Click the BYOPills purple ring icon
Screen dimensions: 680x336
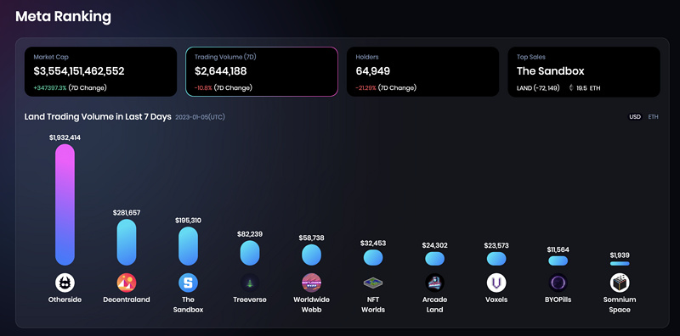(x=558, y=283)
